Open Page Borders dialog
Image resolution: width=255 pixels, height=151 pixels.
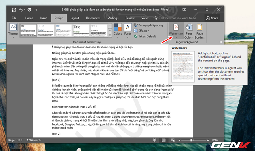(x=200, y=31)
